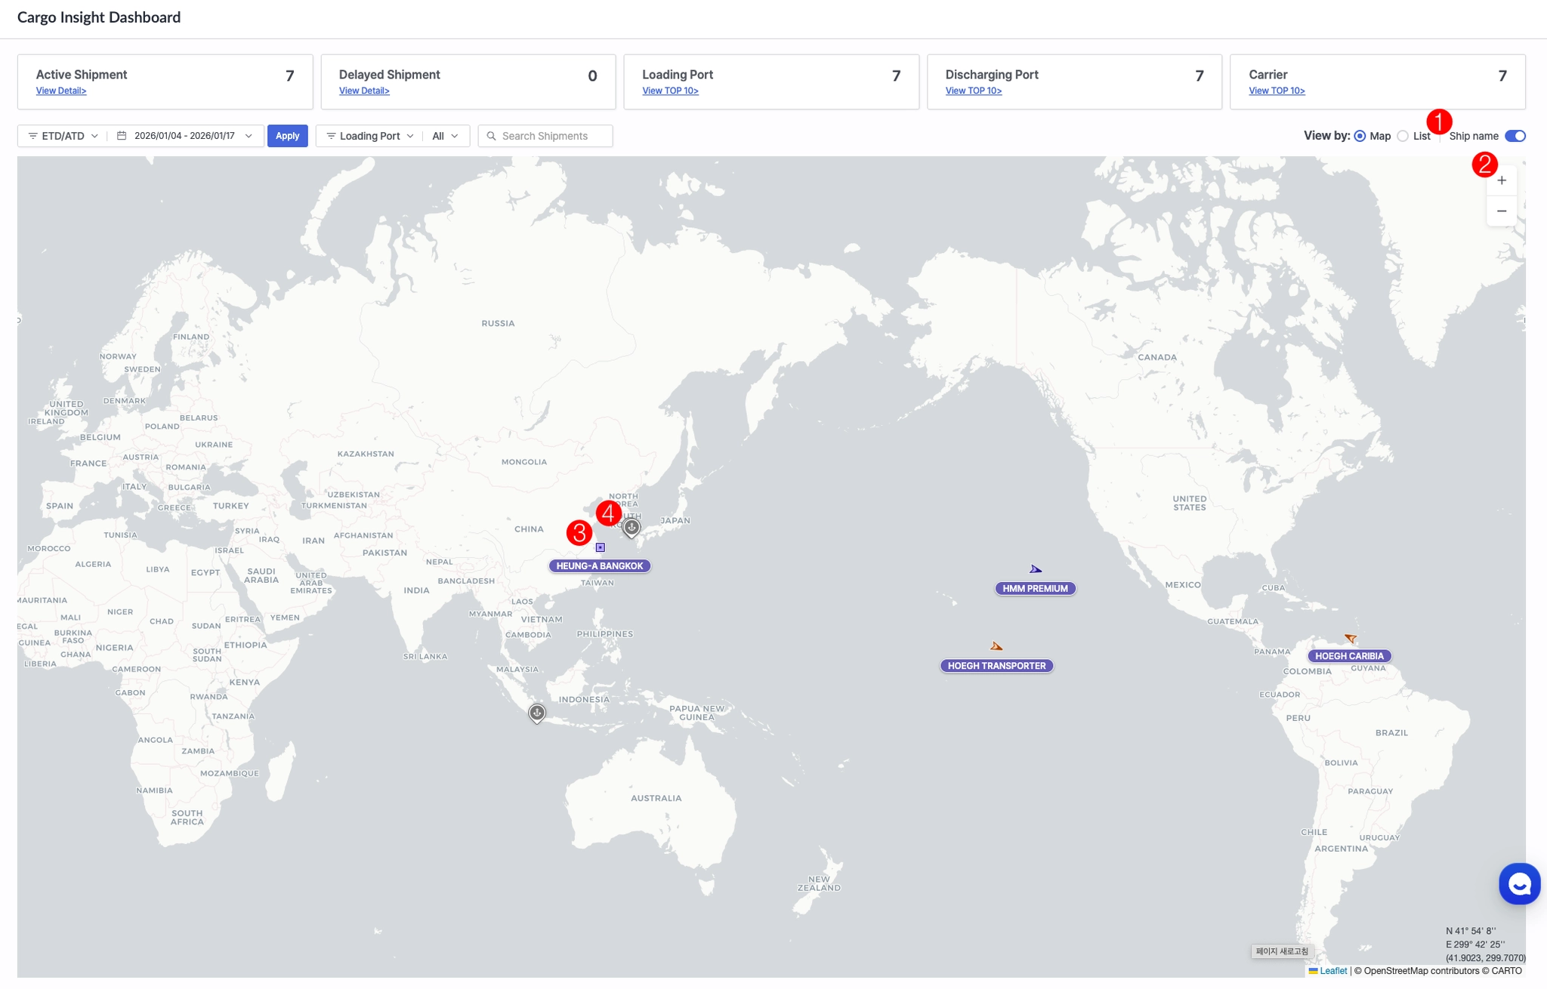Open the All filter dropdown
Image resolution: width=1547 pixels, height=989 pixels.
pos(445,136)
